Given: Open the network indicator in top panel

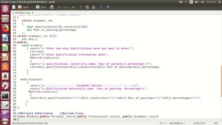Looking at the screenshot, I should tap(186, 2).
